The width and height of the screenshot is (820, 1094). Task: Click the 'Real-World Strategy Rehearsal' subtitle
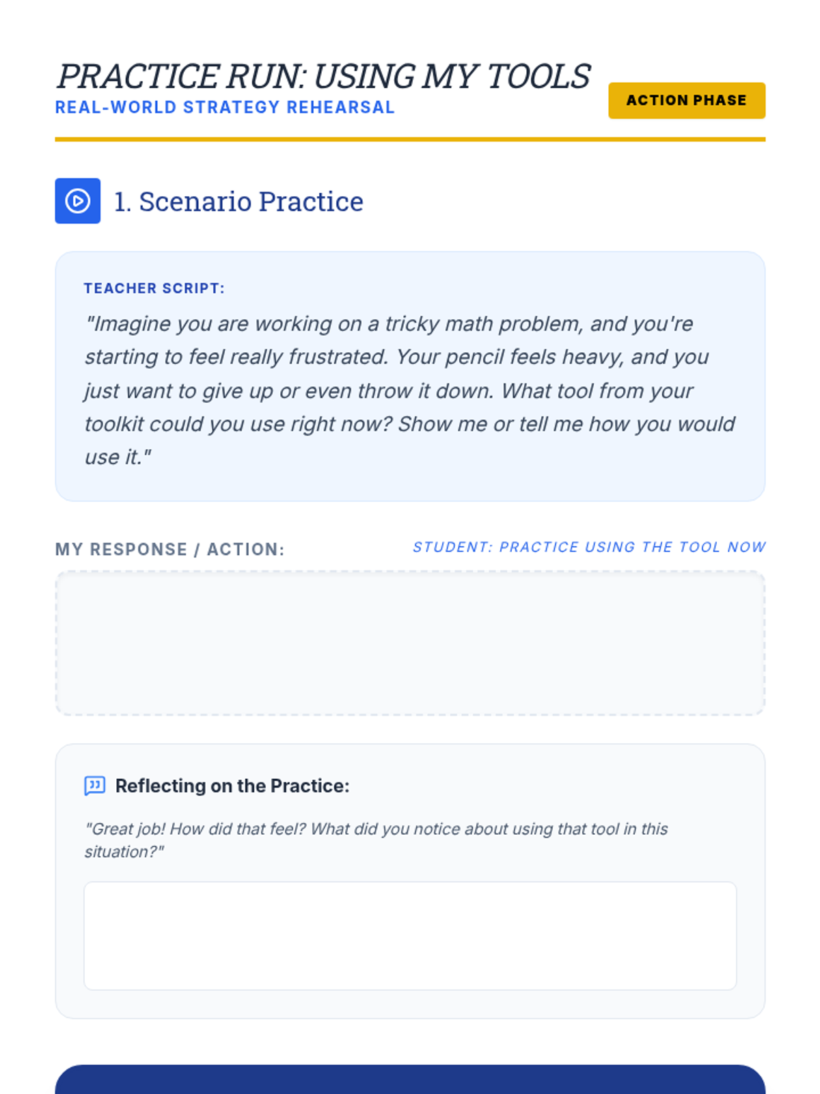[225, 107]
